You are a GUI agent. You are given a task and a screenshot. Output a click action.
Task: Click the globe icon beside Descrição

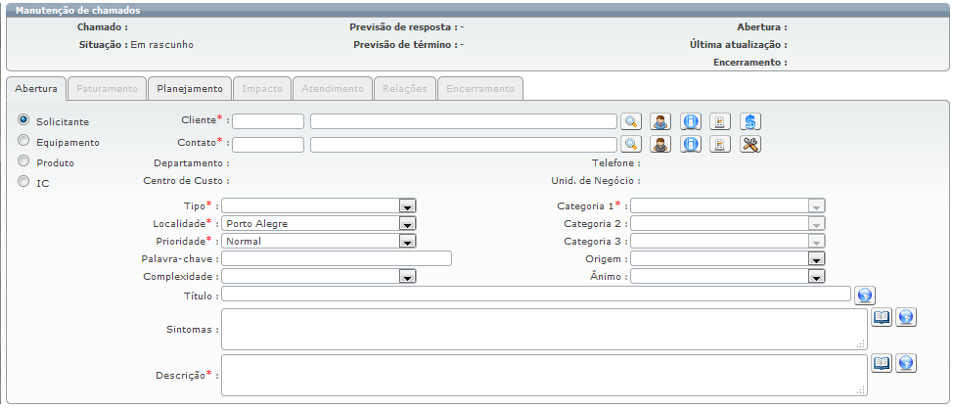click(906, 363)
